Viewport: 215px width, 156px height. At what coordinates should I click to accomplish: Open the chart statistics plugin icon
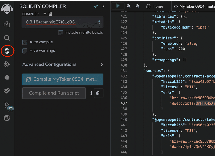(x=7, y=118)
